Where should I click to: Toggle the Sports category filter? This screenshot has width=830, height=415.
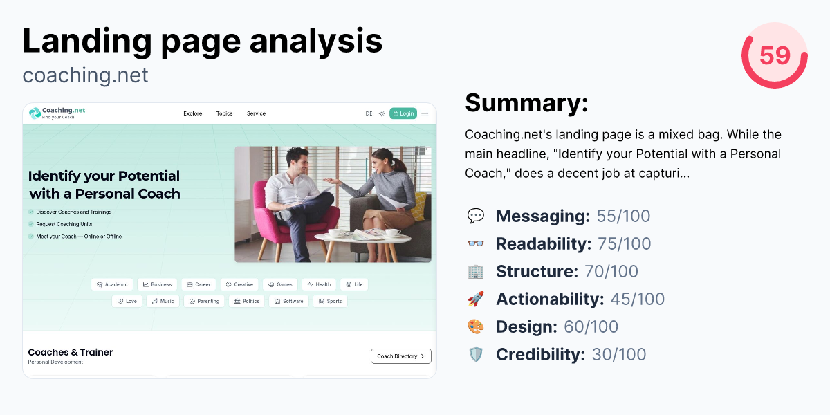330,301
